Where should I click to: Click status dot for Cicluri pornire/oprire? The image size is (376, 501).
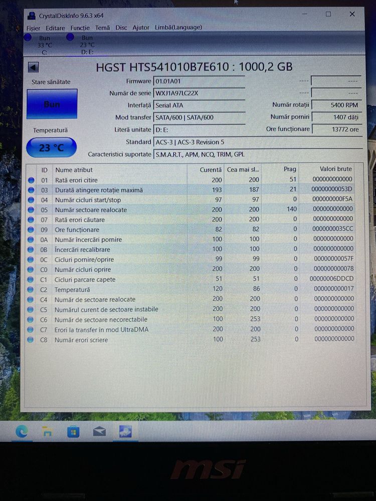(31, 260)
